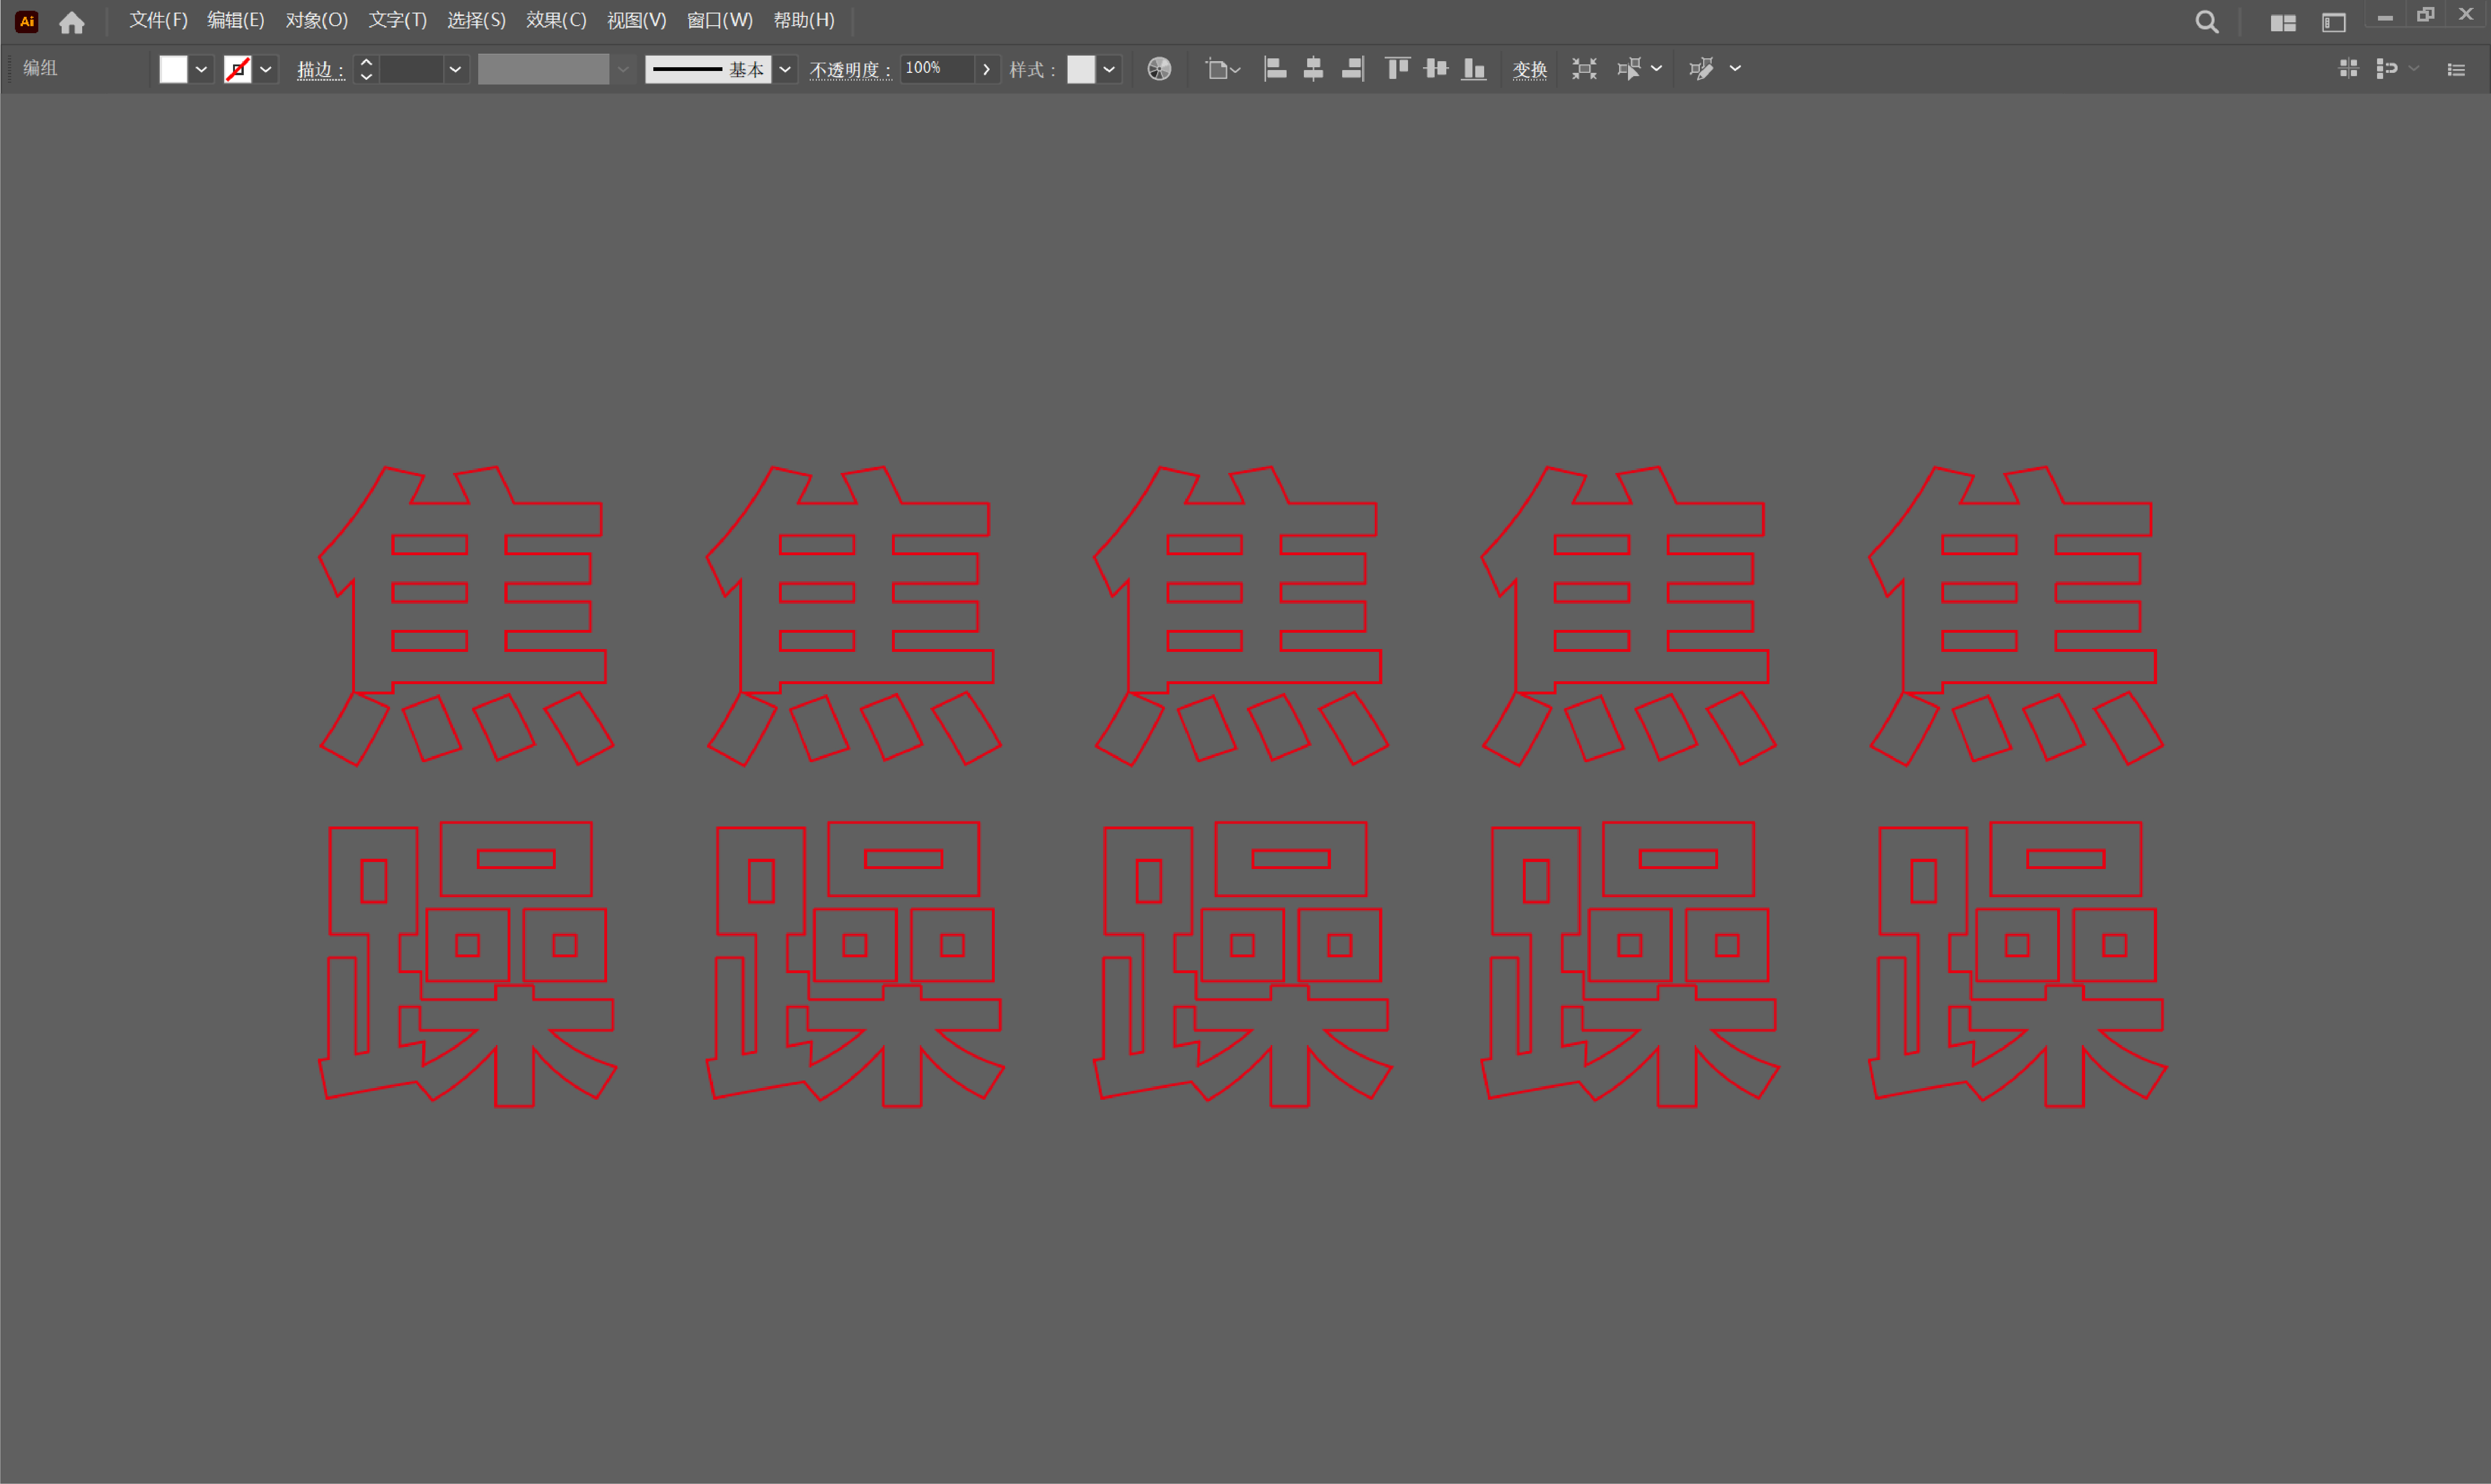Click the Isolate Selected Object icon

1584,68
